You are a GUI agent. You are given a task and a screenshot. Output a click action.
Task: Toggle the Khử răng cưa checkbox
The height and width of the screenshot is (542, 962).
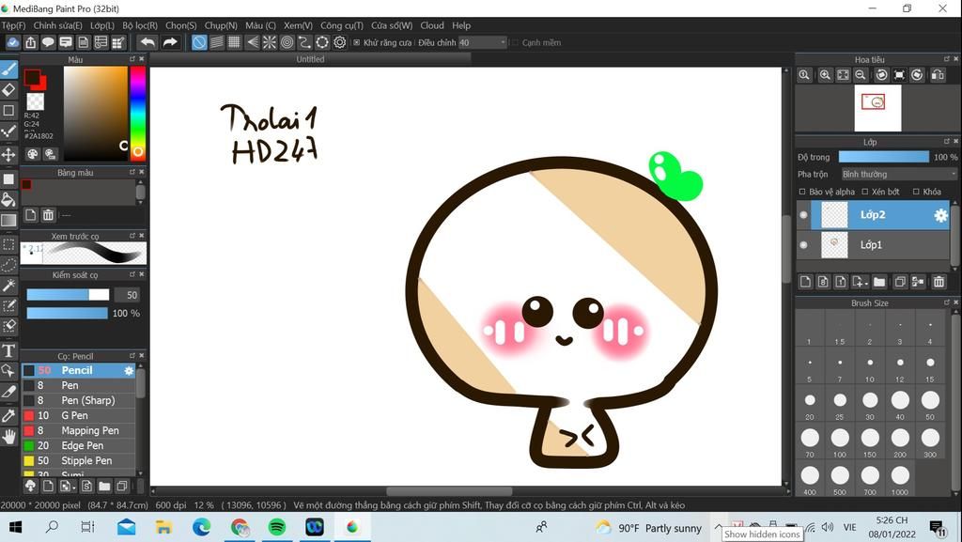pyautogui.click(x=356, y=42)
